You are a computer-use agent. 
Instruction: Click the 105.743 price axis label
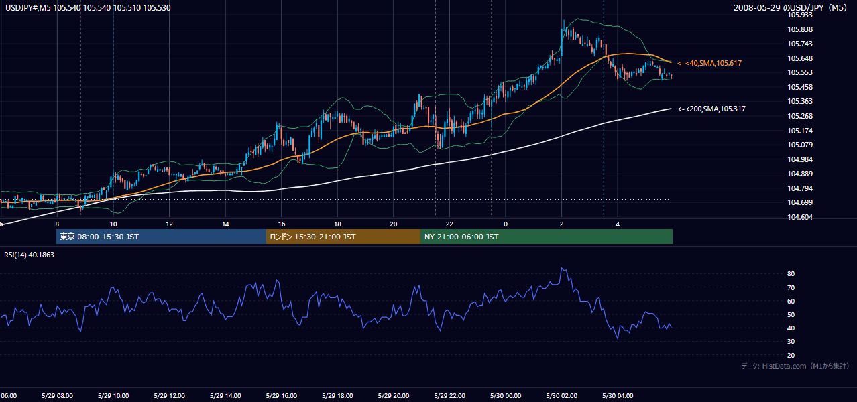click(x=799, y=44)
